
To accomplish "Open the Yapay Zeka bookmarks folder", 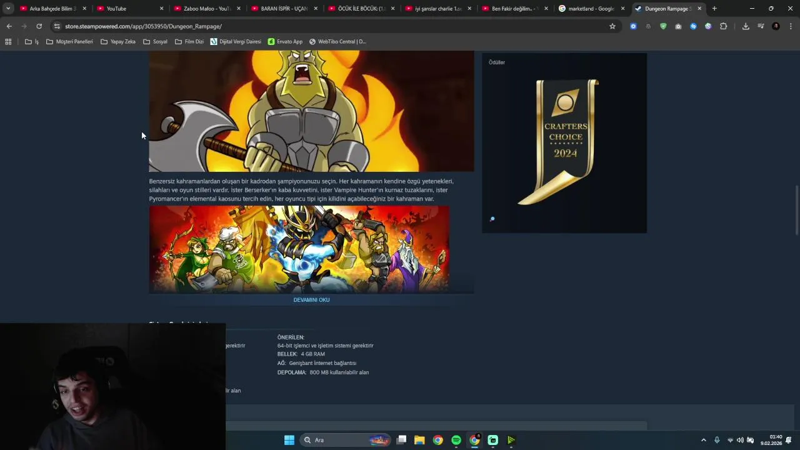I will [x=118, y=41].
